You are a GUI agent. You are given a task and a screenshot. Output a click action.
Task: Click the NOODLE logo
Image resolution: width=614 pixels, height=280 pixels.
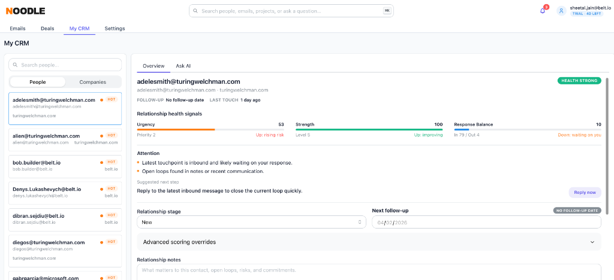pyautogui.click(x=25, y=11)
